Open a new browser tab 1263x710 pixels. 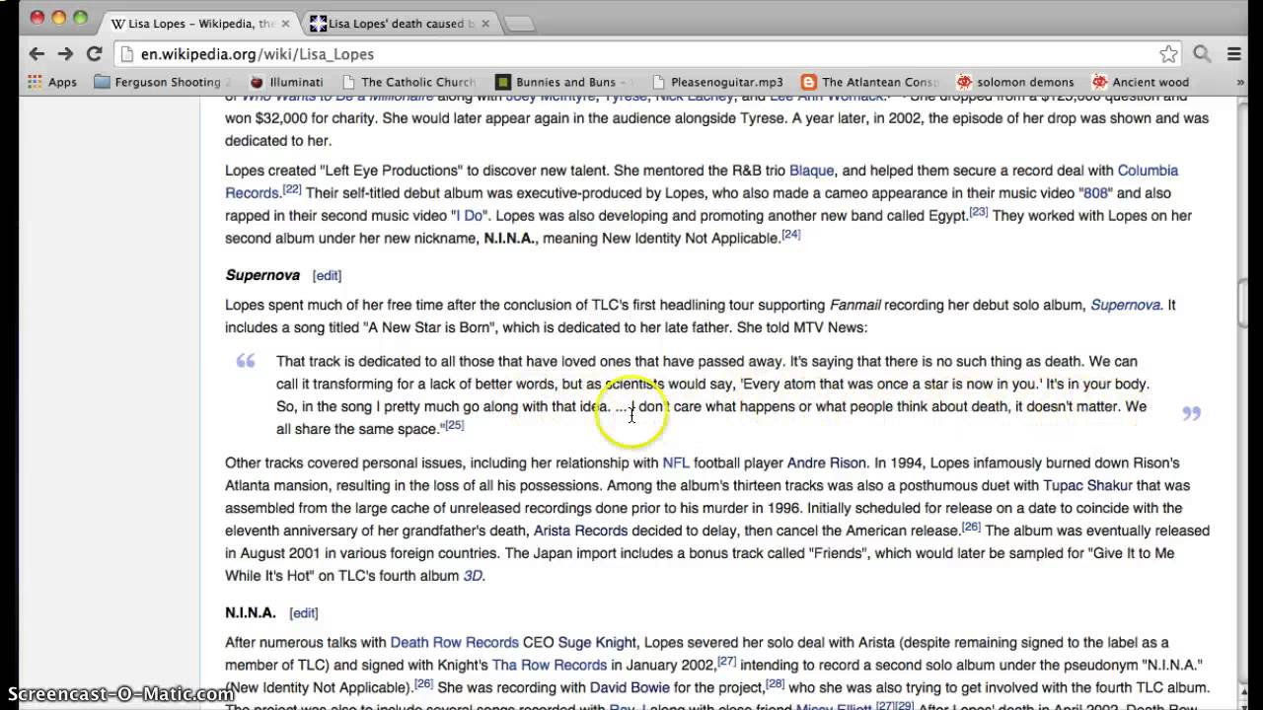[519, 24]
